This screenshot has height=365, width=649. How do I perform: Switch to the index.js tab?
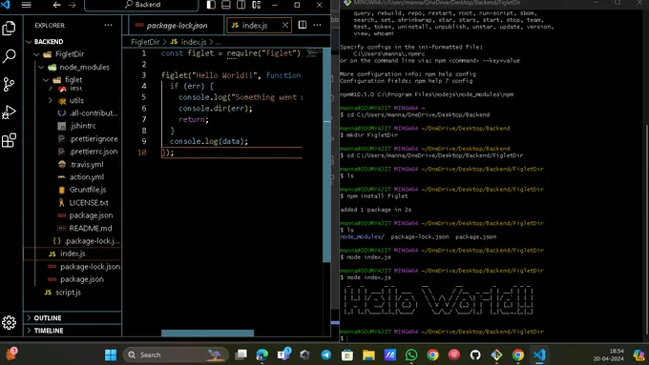pos(259,25)
